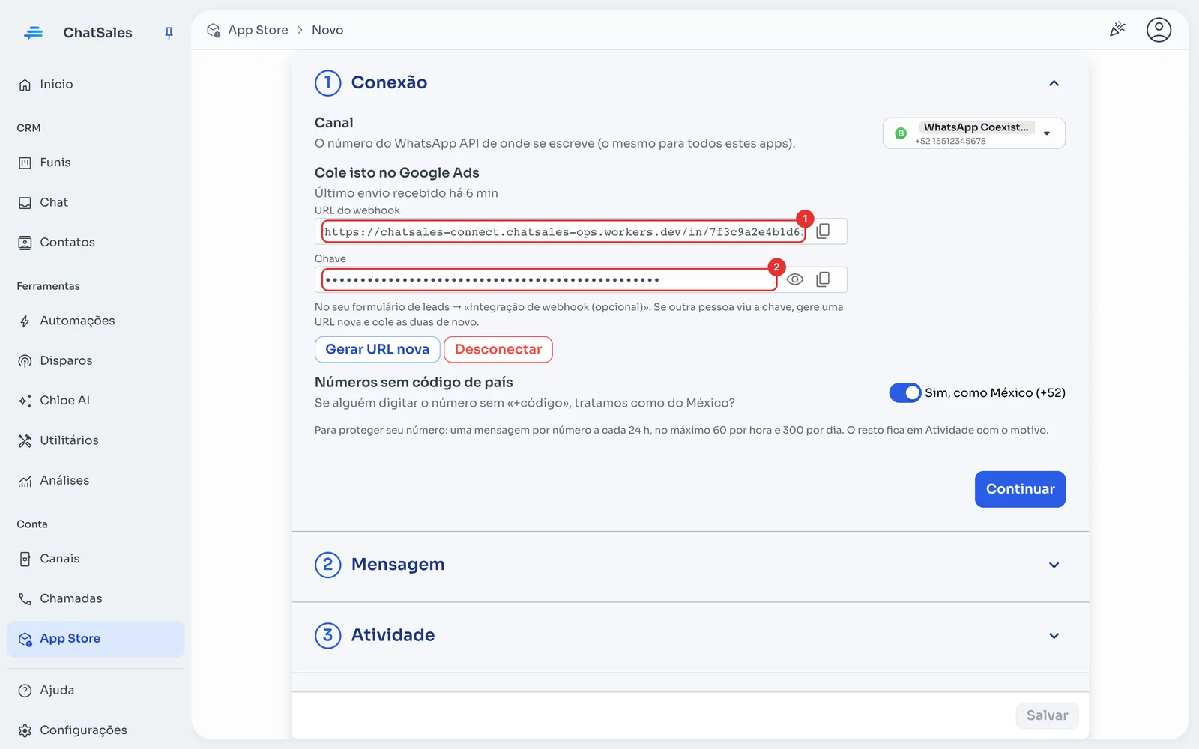Click the Novo breadcrumb text

327,30
